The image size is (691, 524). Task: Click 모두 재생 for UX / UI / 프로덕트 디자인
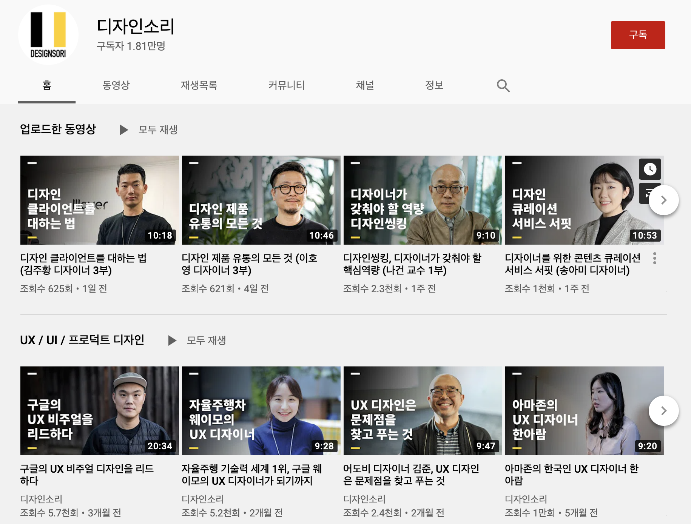pyautogui.click(x=206, y=341)
